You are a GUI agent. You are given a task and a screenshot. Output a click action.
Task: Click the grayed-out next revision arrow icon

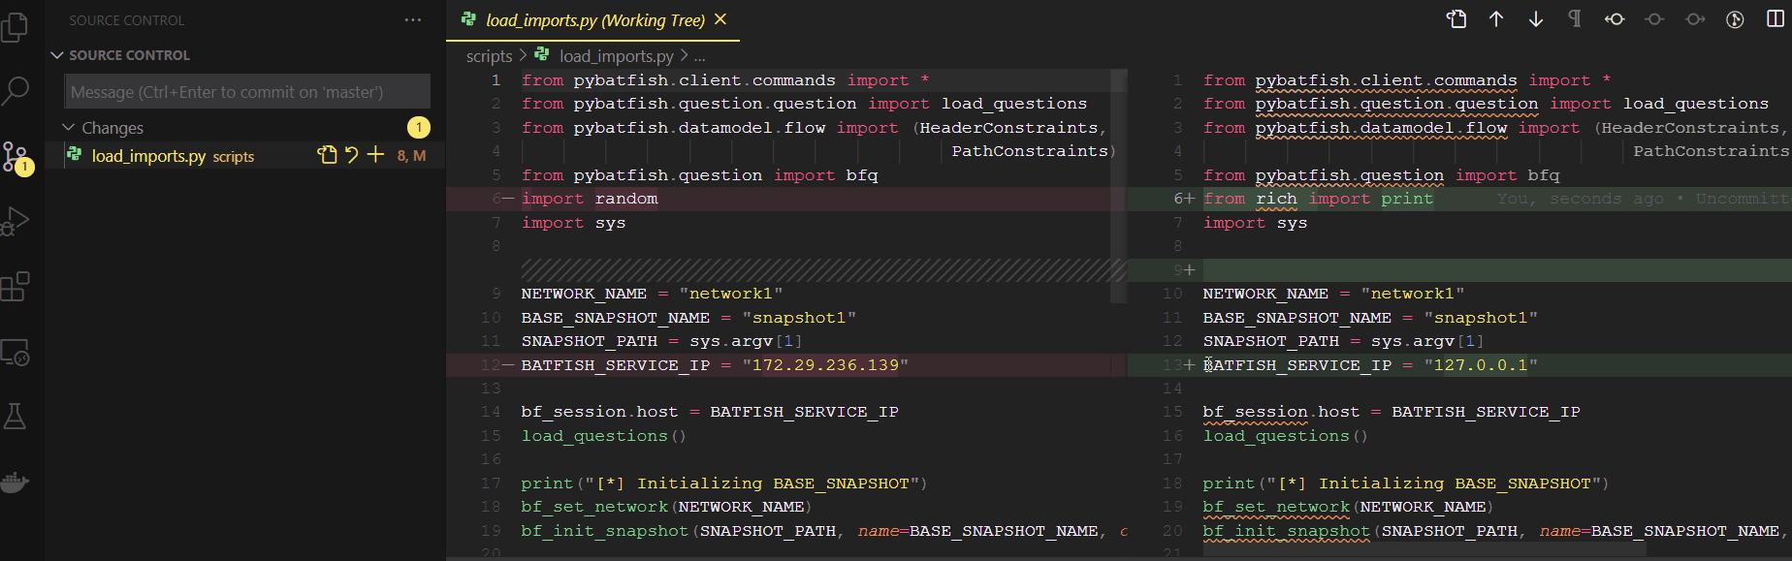(1695, 19)
